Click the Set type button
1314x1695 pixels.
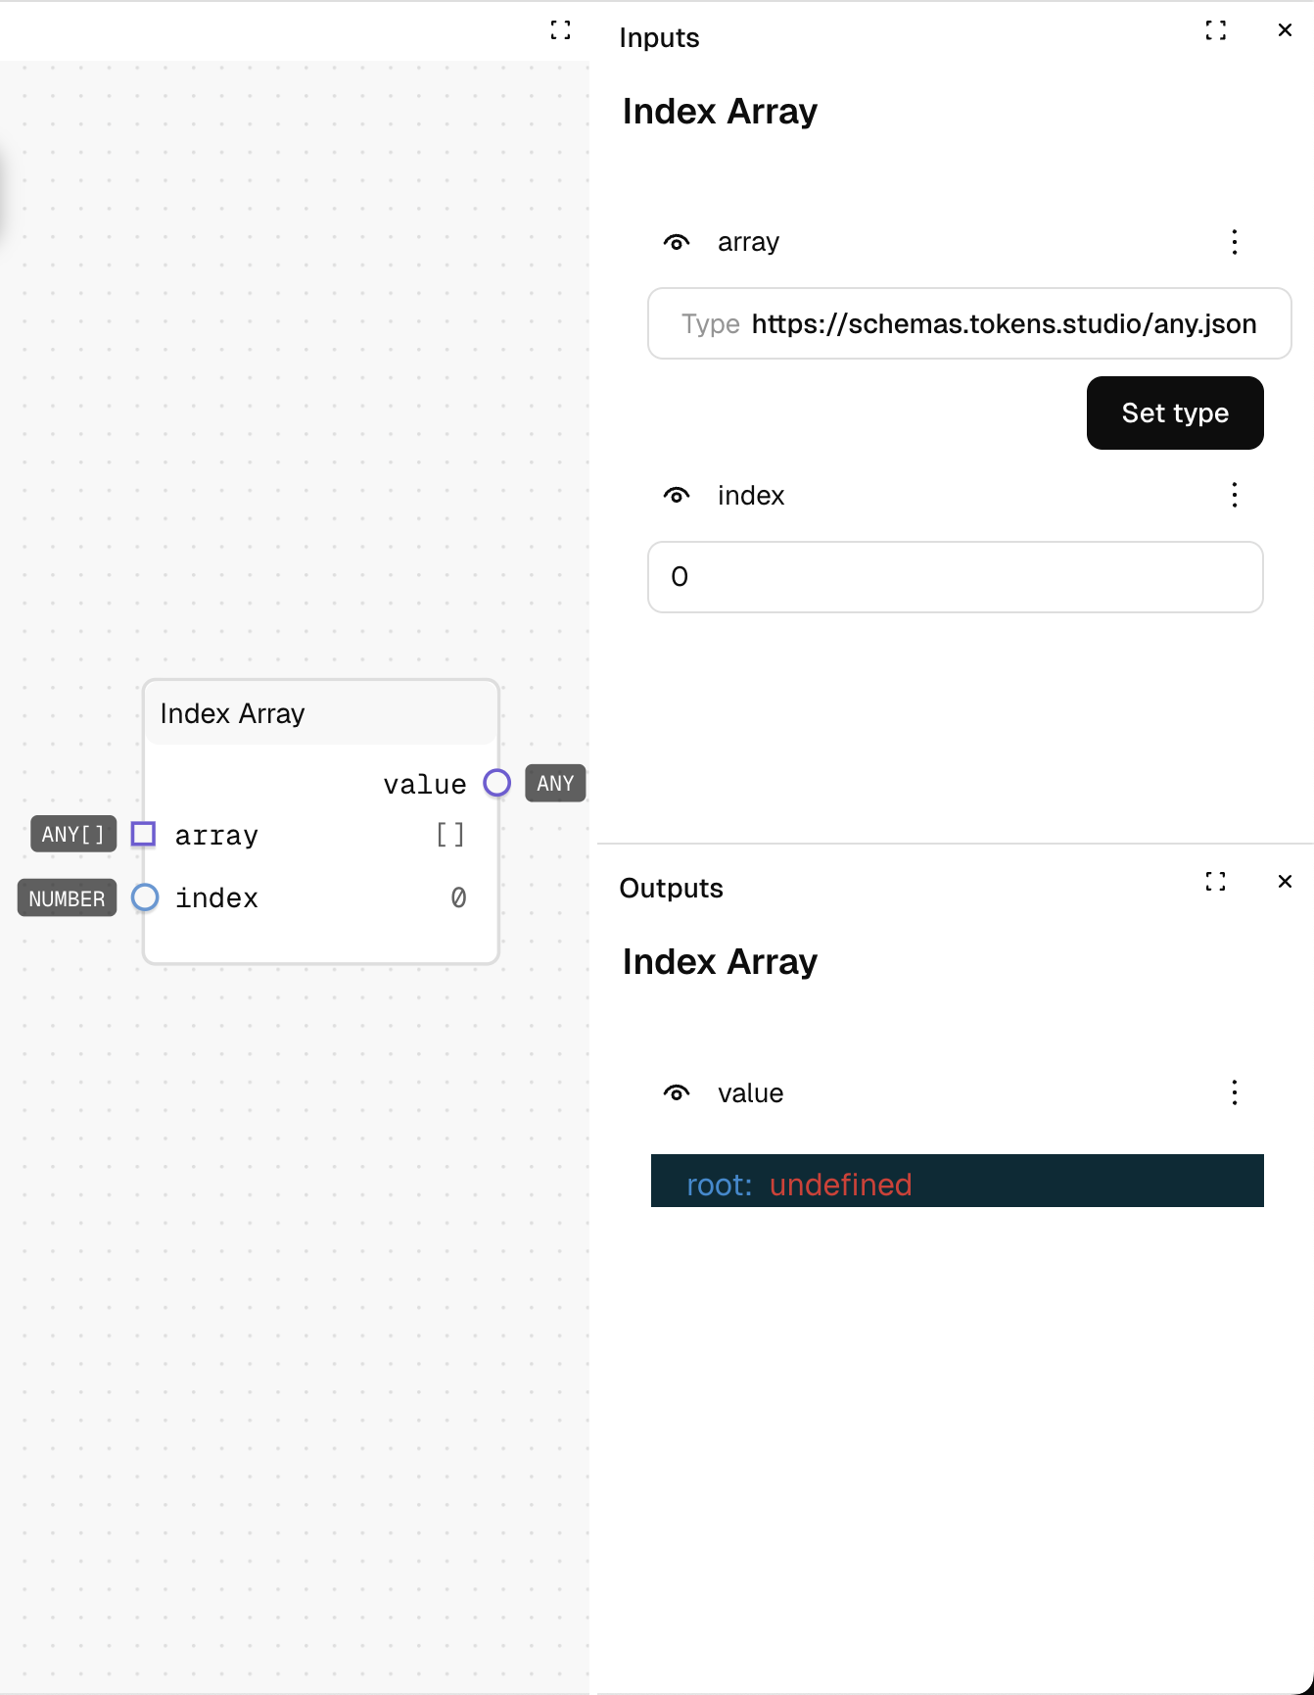(x=1175, y=413)
